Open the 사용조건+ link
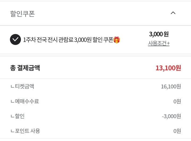 click(159, 43)
